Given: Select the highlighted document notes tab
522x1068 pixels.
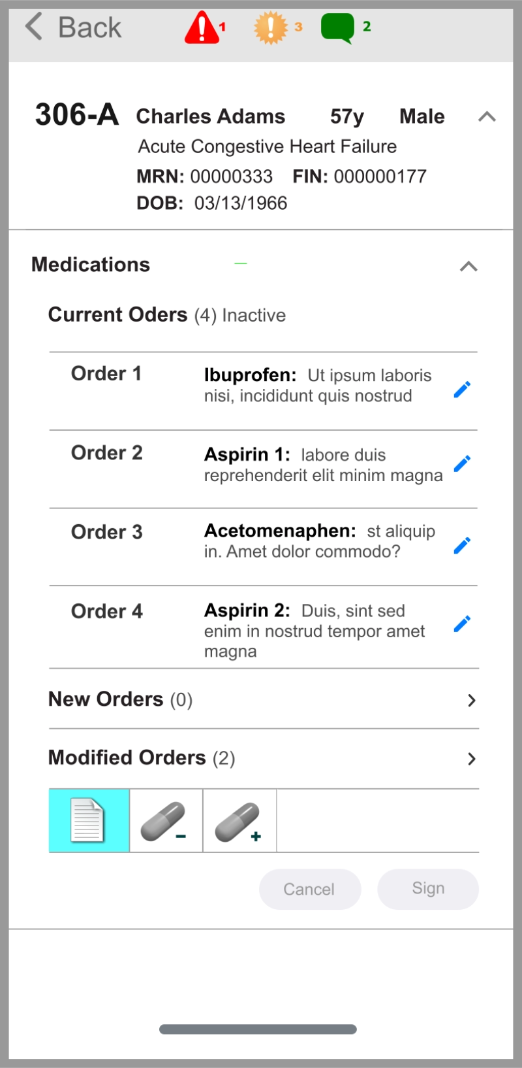Looking at the screenshot, I should click(89, 821).
